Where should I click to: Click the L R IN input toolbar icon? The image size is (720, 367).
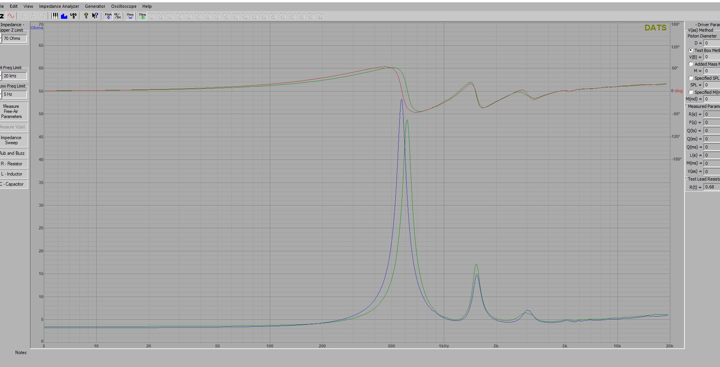click(x=43, y=16)
